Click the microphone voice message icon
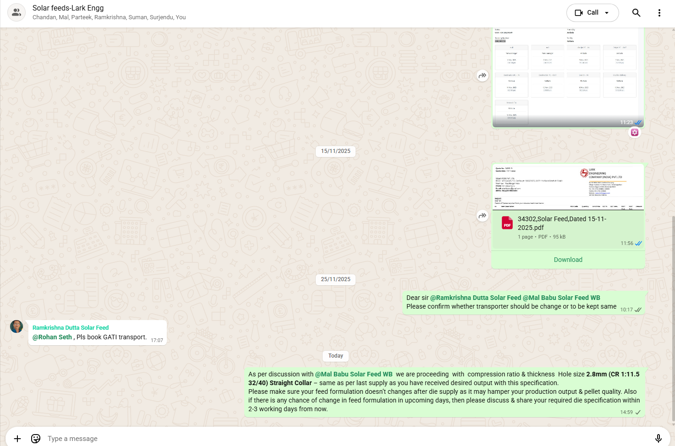Screen dimensions: 675x446 658,438
